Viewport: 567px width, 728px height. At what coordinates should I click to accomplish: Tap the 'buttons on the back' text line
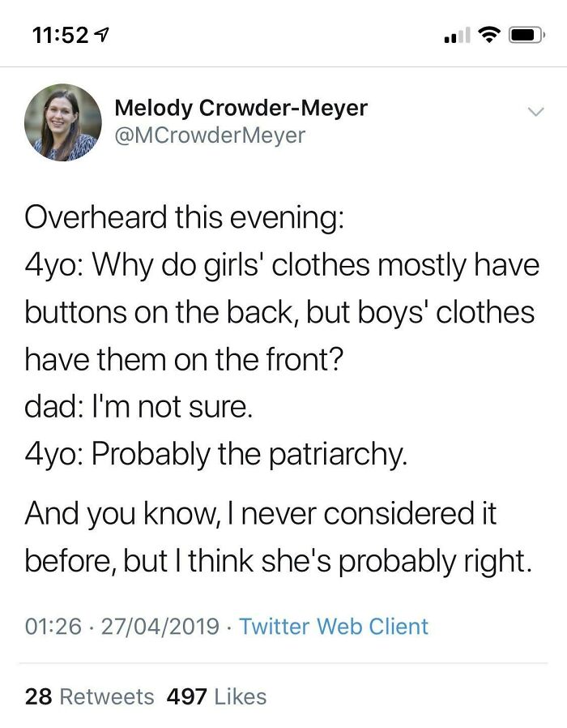[x=279, y=312]
